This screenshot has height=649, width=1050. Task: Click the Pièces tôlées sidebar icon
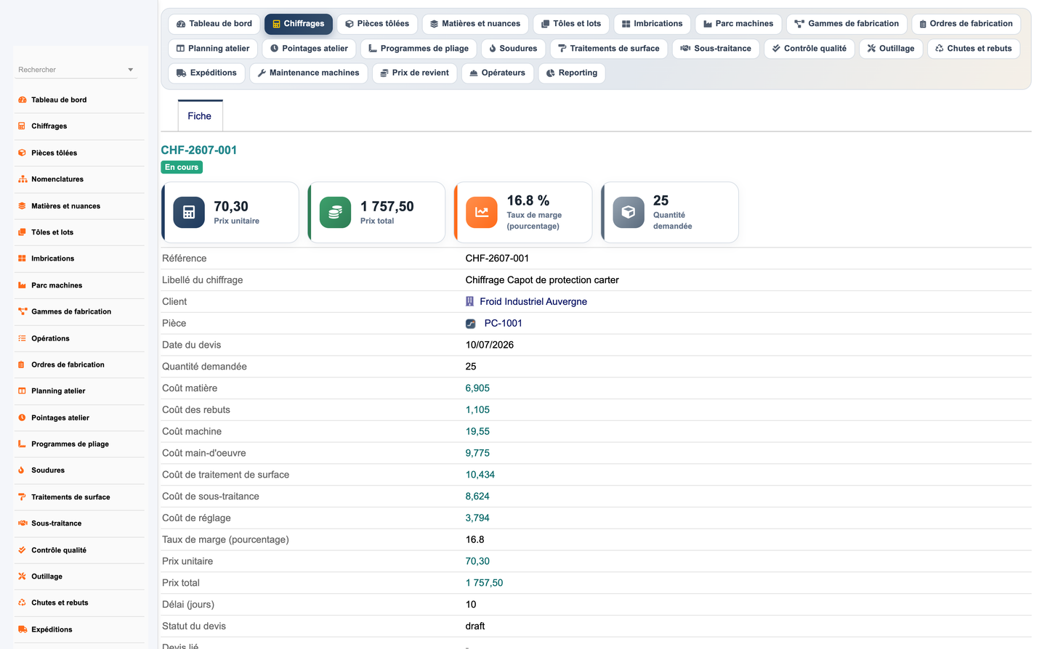23,153
